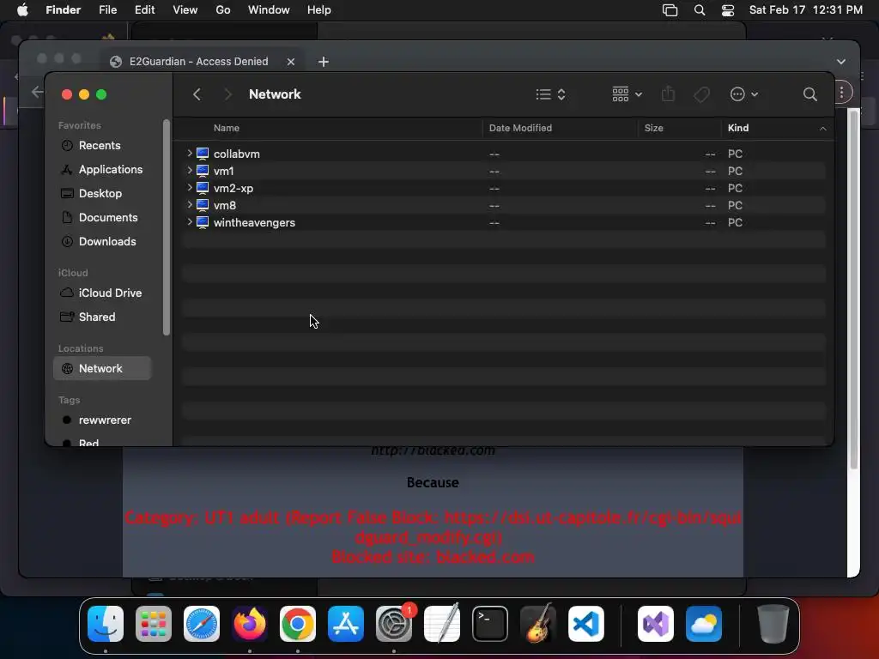This screenshot has width=879, height=659.
Task: Open Launchpad in the Dock
Action: click(x=154, y=624)
